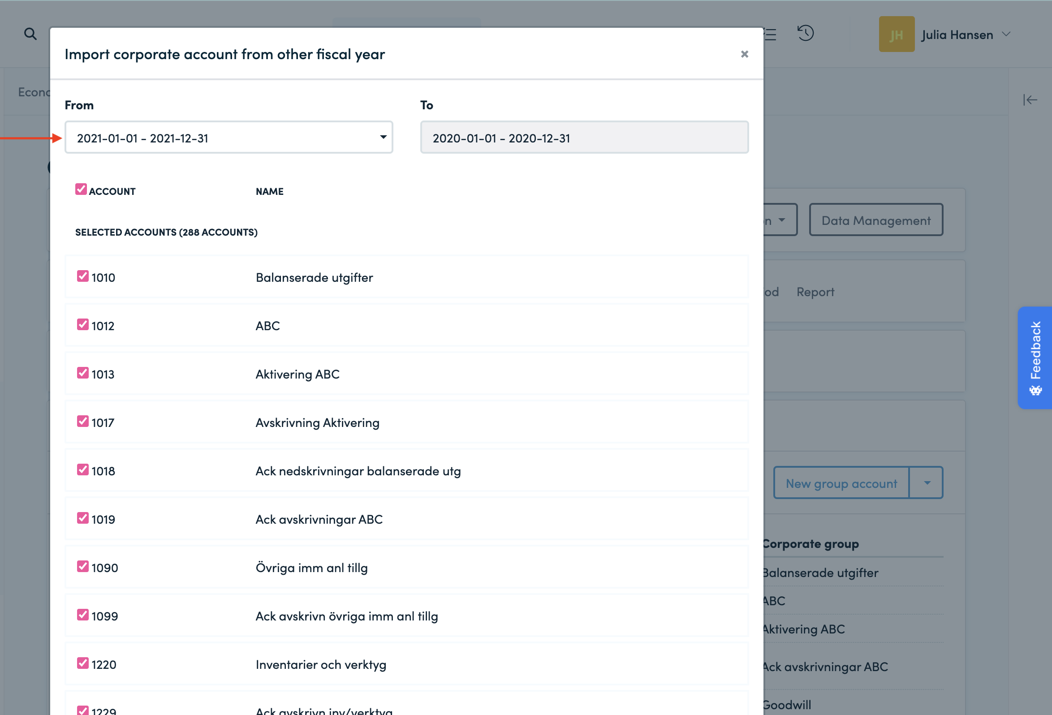Click 'Selected accounts (288 accounts)' heading
The image size is (1052, 715).
coord(166,232)
